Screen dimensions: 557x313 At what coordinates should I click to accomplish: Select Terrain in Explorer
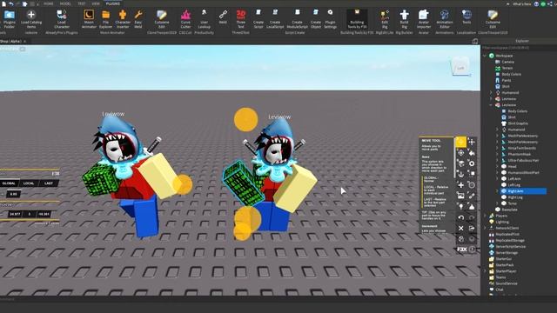coord(507,68)
